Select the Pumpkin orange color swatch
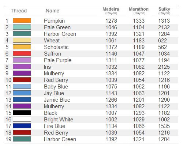 pyautogui.click(x=22, y=20)
